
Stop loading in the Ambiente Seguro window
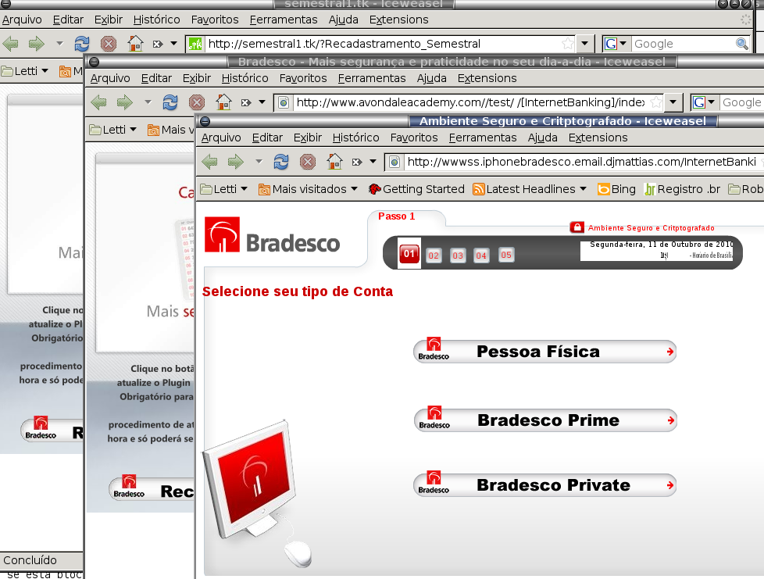tap(308, 161)
